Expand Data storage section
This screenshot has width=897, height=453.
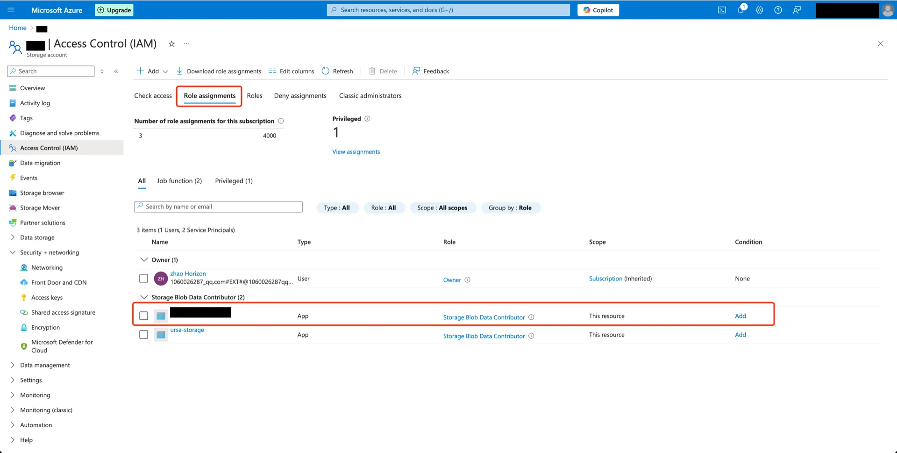click(x=13, y=237)
